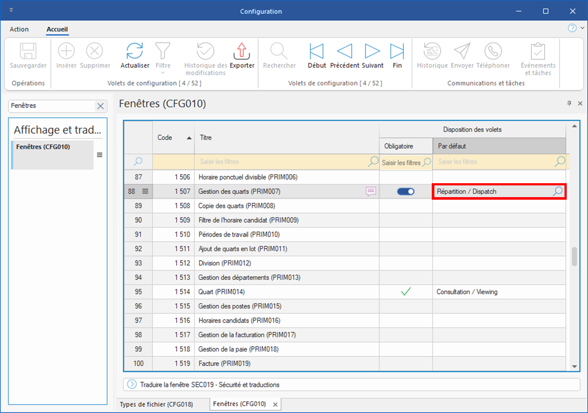Open row 88 hamburger menu

tap(145, 191)
